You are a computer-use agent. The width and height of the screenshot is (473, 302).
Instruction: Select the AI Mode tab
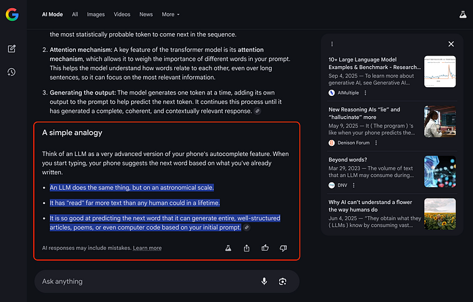coord(52,14)
